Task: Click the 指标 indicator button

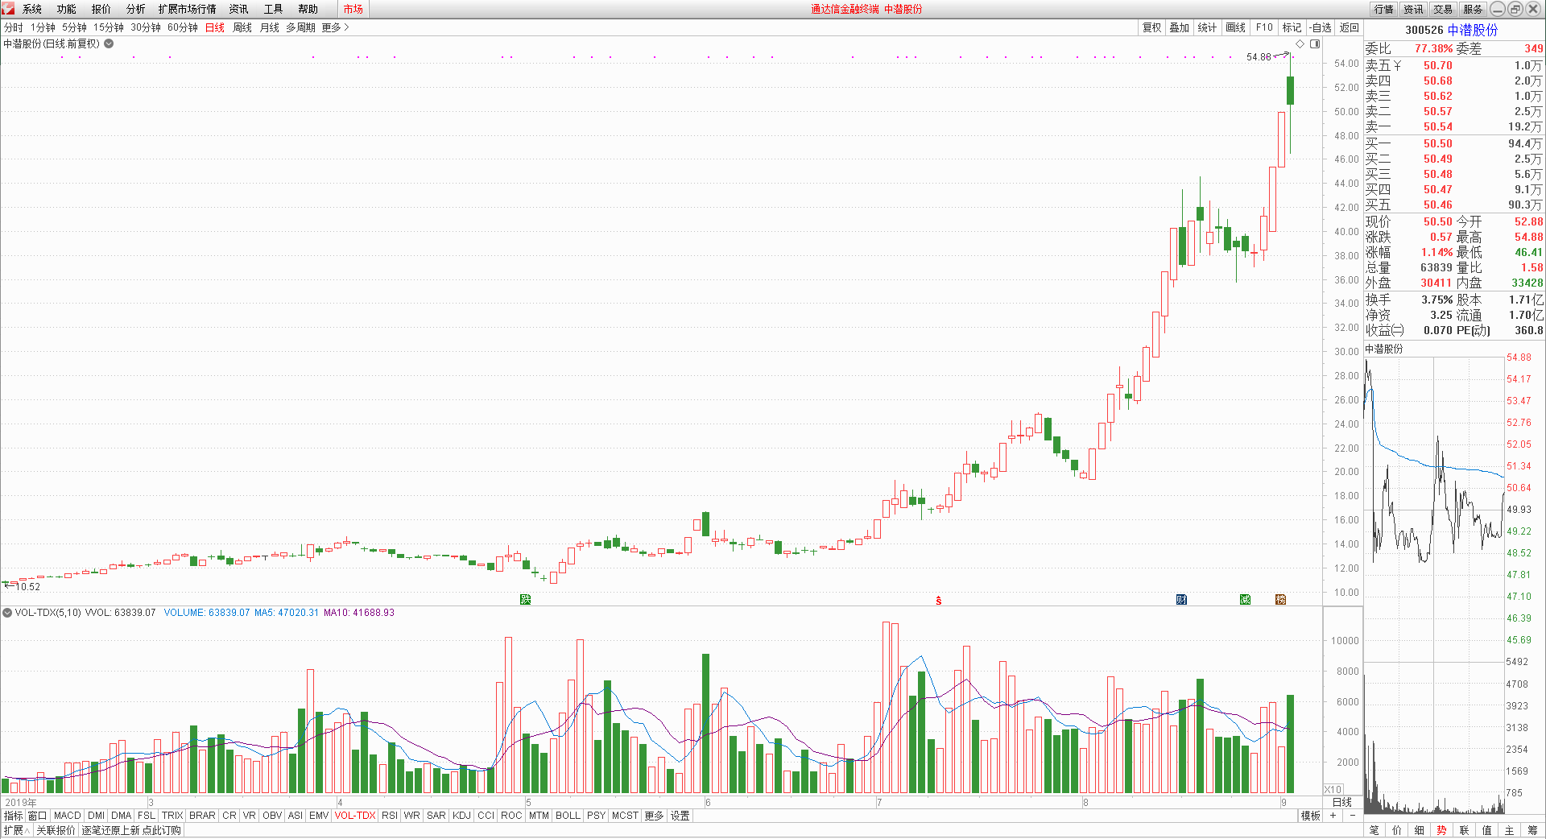Action: 14,816
